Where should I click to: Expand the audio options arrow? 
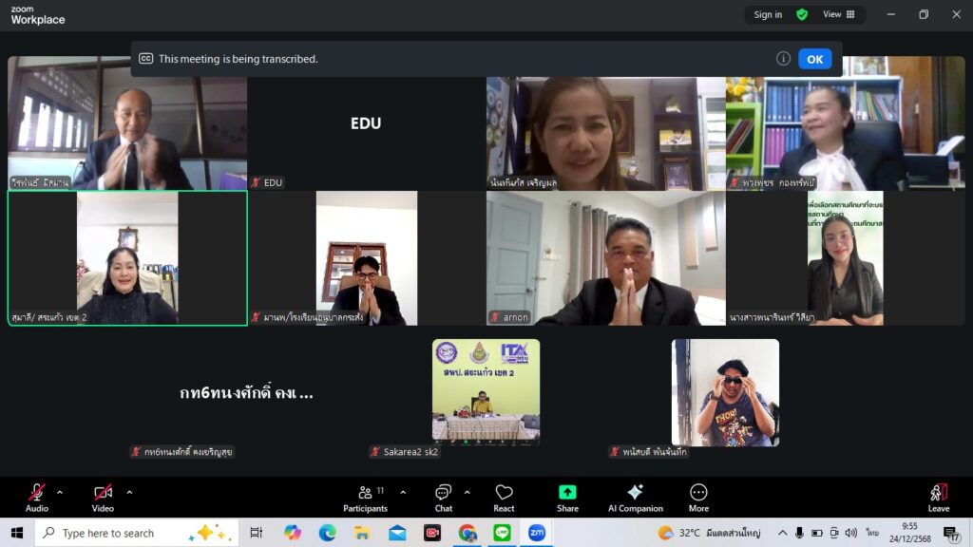[x=60, y=492]
